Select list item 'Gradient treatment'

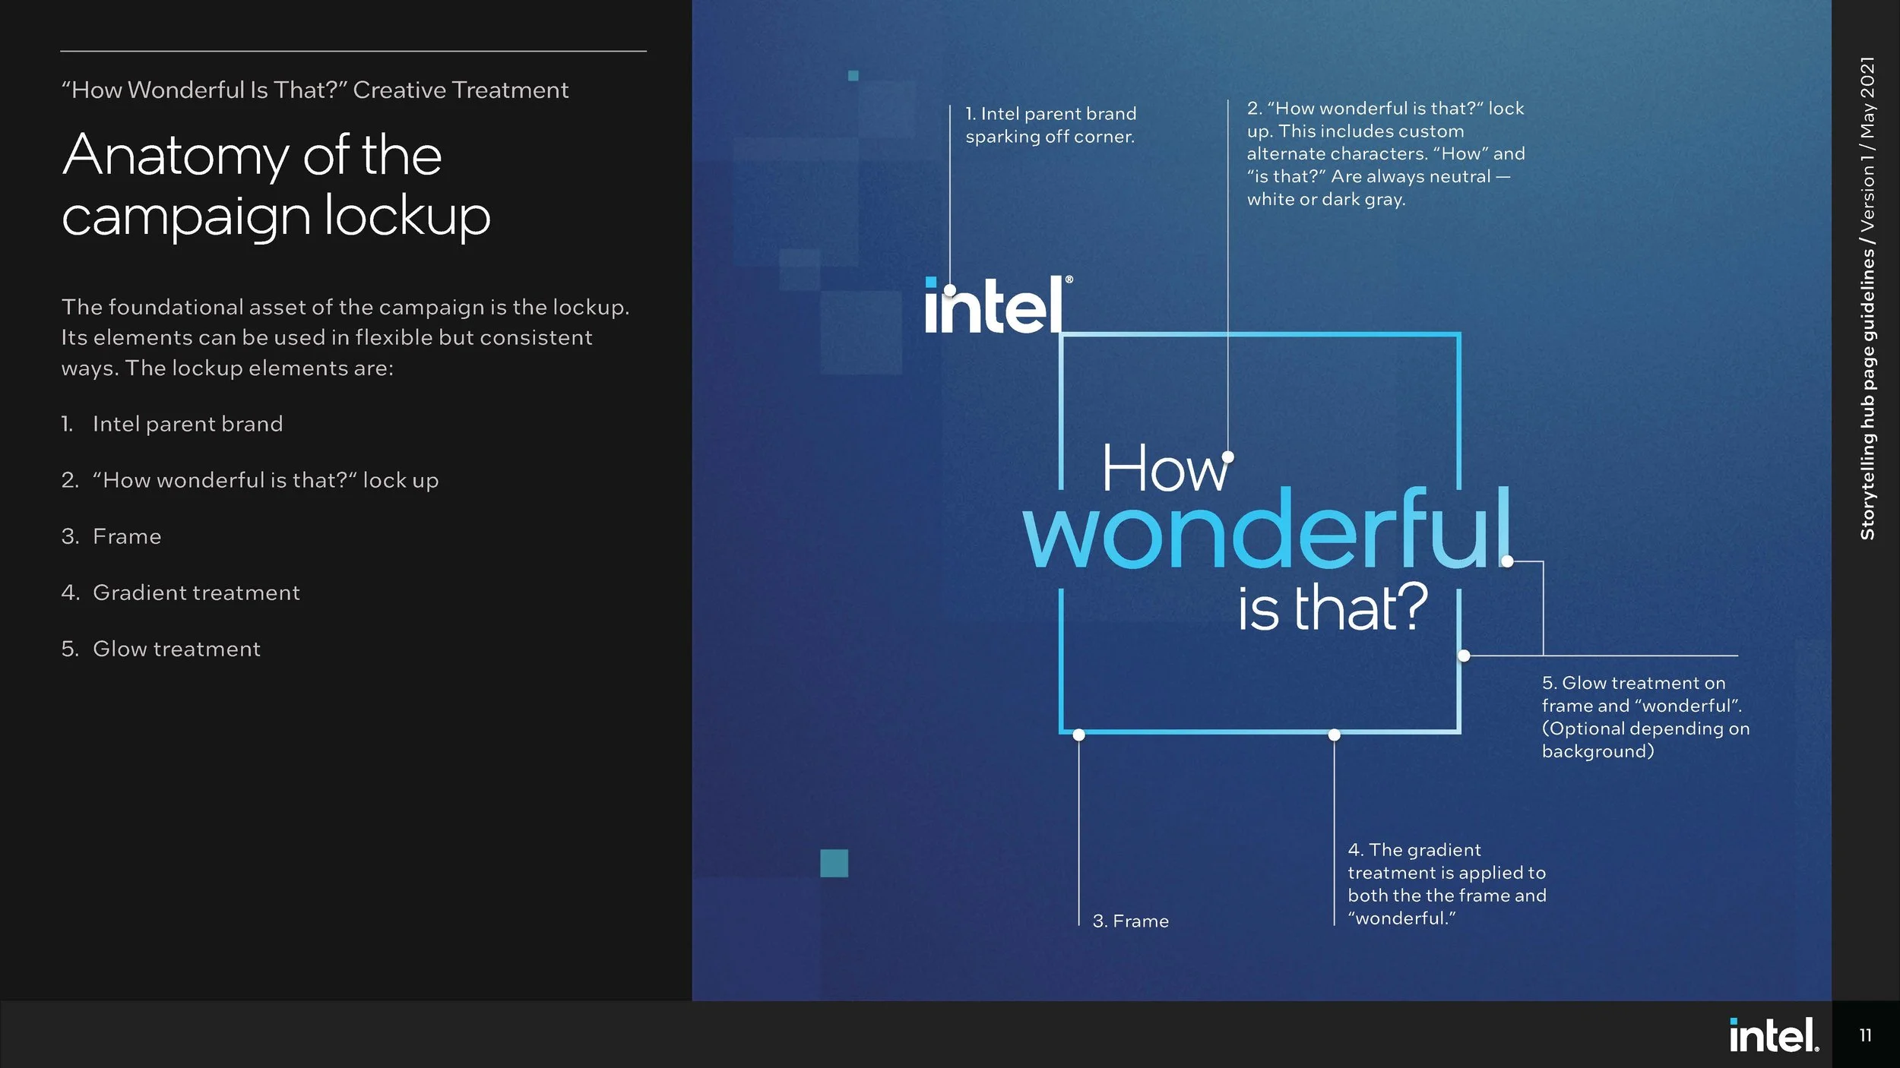[196, 592]
